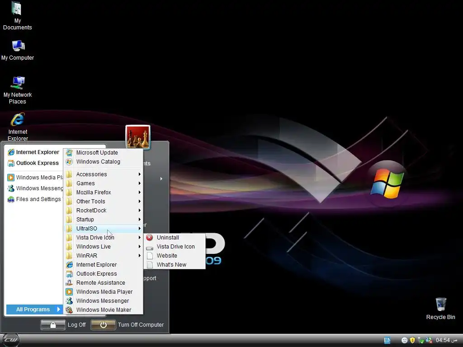
Task: Click the Start orb on taskbar
Action: click(11, 340)
